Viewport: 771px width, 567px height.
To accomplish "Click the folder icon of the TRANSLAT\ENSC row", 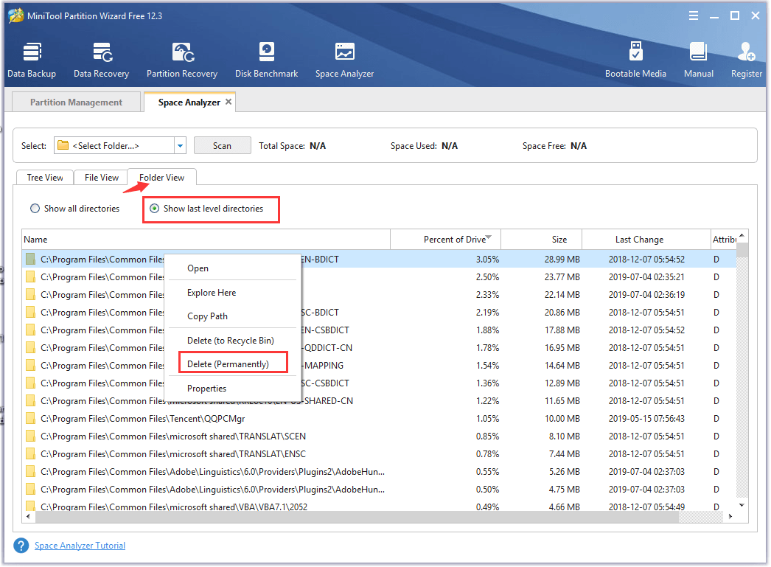I will pyautogui.click(x=30, y=454).
